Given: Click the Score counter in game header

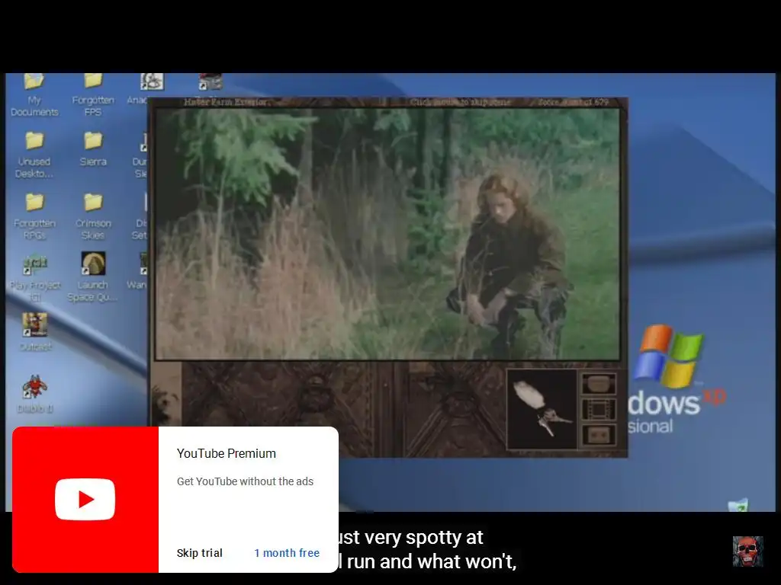Looking at the screenshot, I should pos(574,102).
